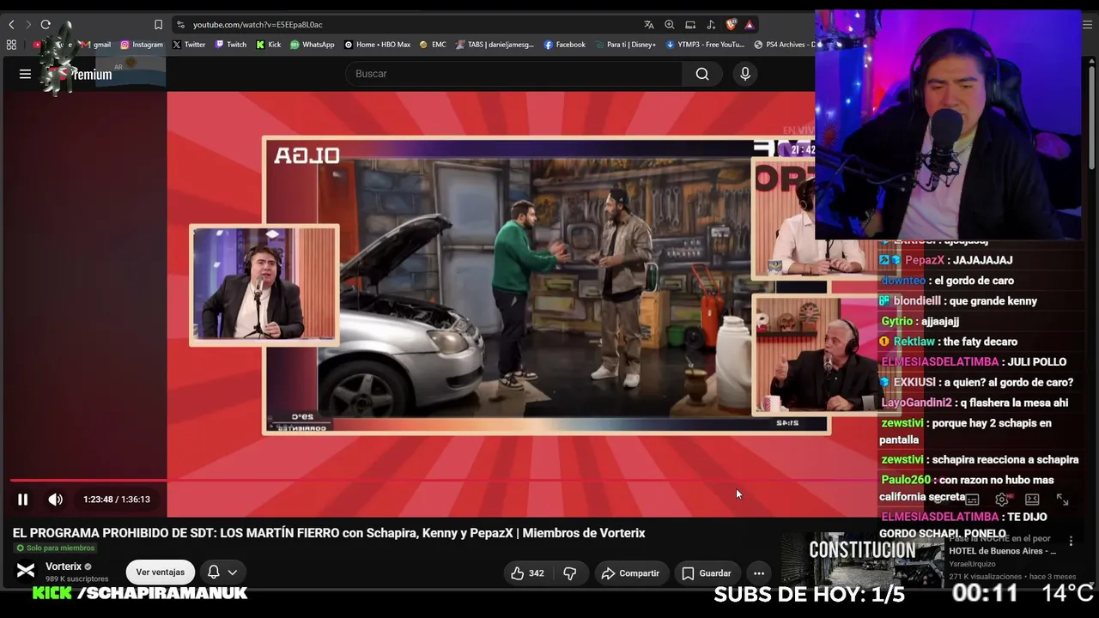Enter fullscreen on video player
This screenshot has width=1099, height=618.
tap(1062, 500)
